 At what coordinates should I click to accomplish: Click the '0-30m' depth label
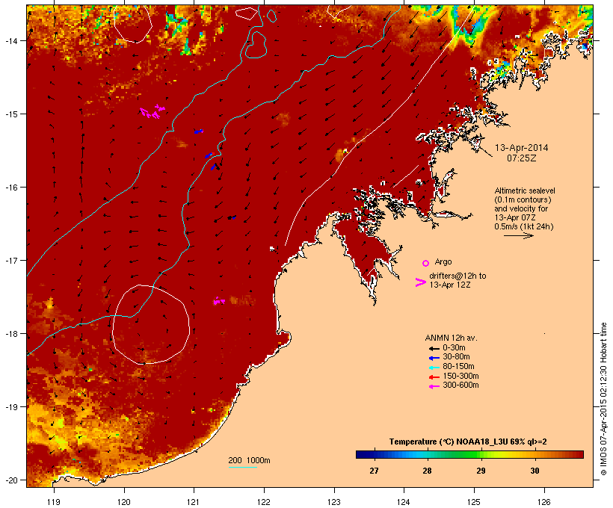454,348
